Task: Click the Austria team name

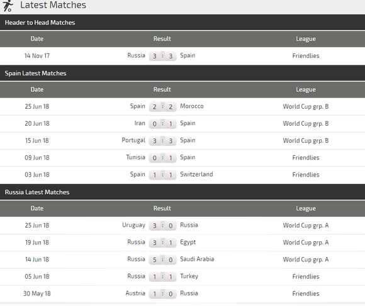Action: click(x=135, y=293)
